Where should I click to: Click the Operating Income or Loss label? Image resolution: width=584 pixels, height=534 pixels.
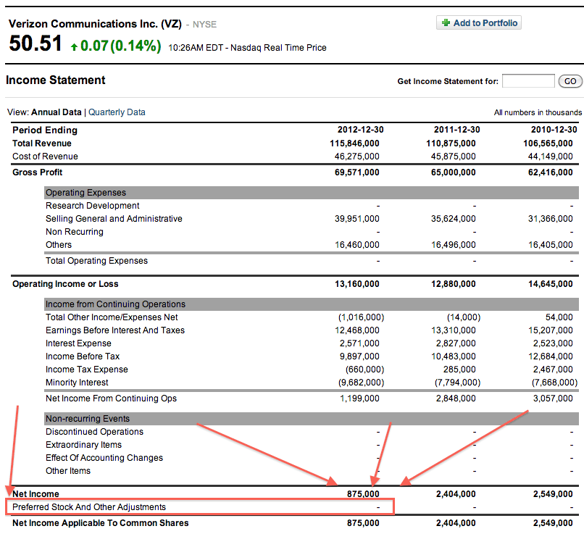65,284
